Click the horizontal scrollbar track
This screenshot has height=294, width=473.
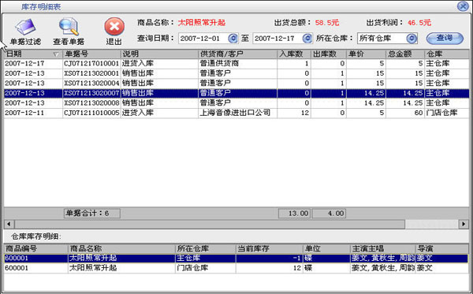coord(432,224)
